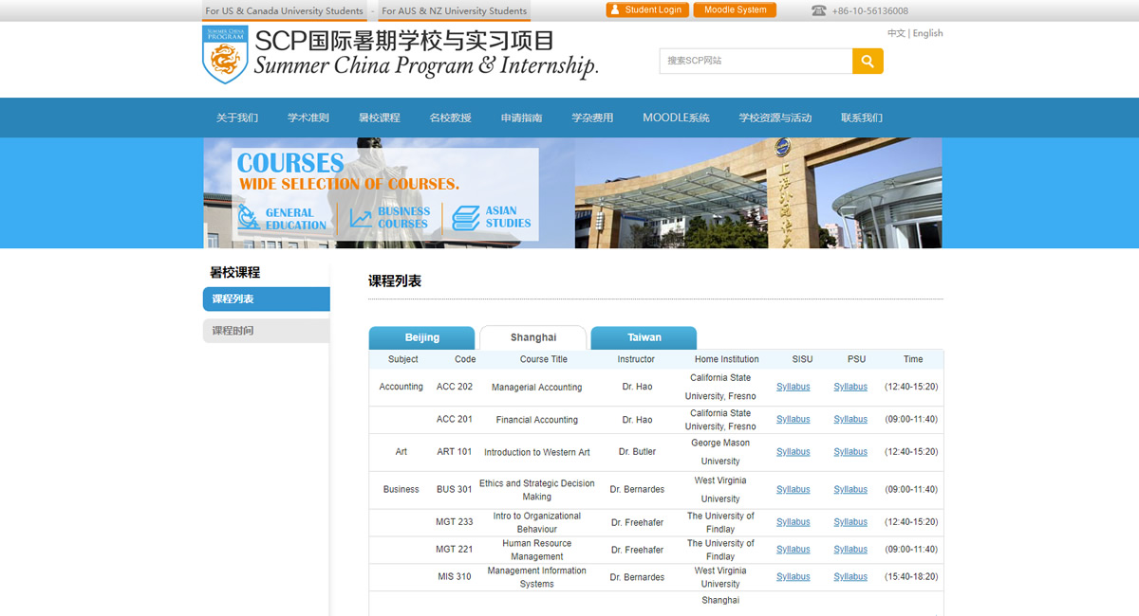Image resolution: width=1139 pixels, height=616 pixels.
Task: Open For AUS & NZ University Students link
Action: coord(454,11)
